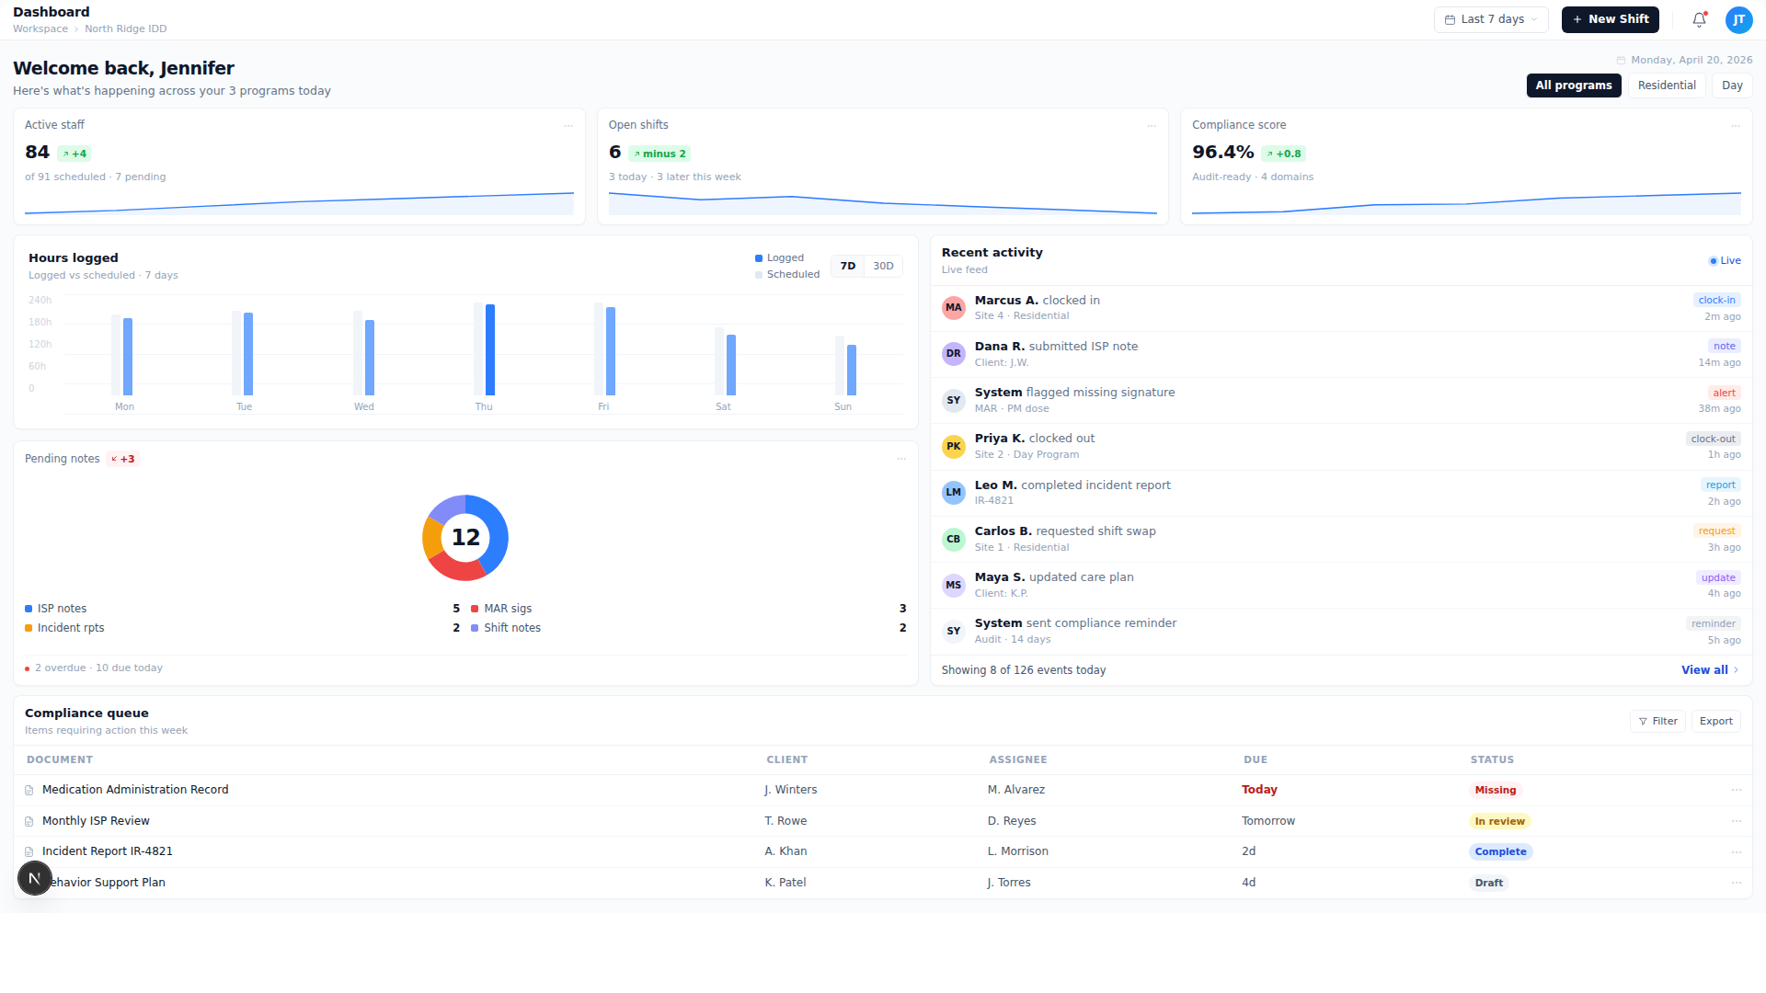Open row menu for Incident Report IR-4821

[1737, 851]
